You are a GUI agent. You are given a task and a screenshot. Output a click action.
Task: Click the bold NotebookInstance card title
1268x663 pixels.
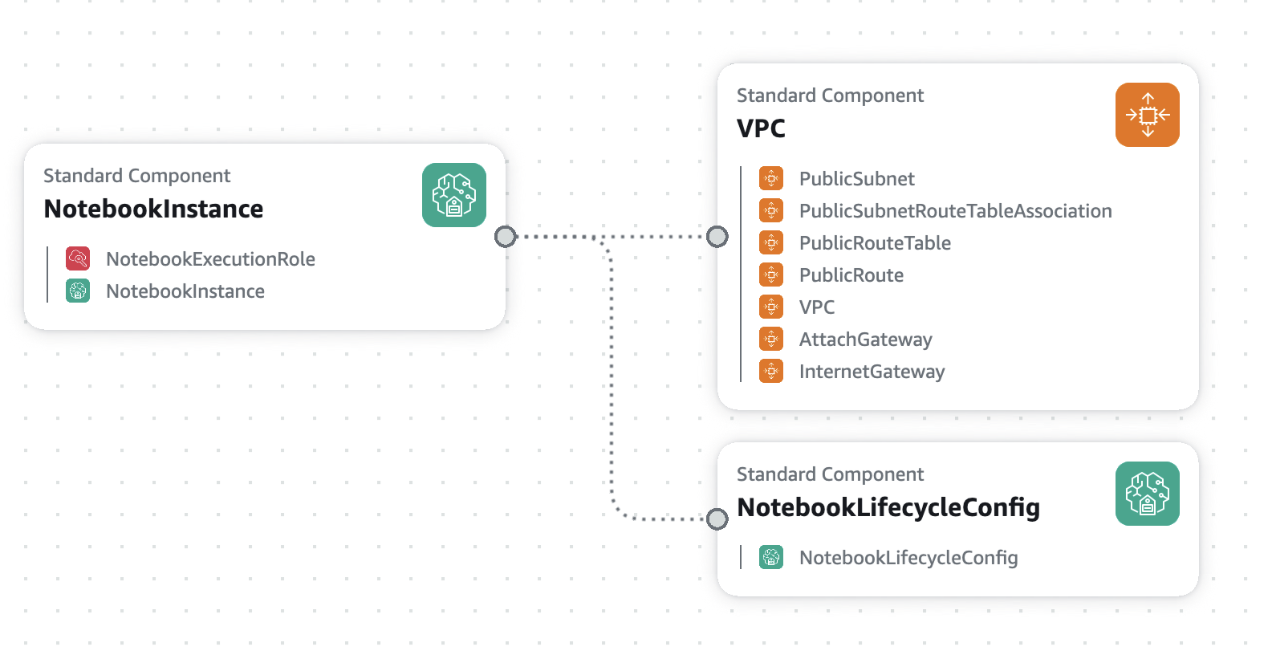click(x=153, y=209)
